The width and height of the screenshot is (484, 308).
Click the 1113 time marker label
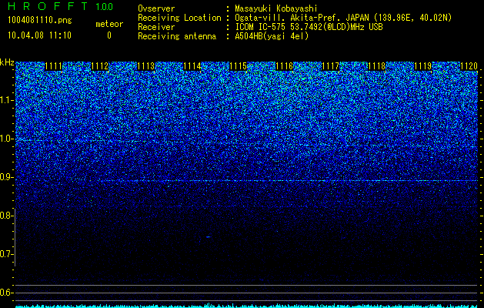click(145, 66)
